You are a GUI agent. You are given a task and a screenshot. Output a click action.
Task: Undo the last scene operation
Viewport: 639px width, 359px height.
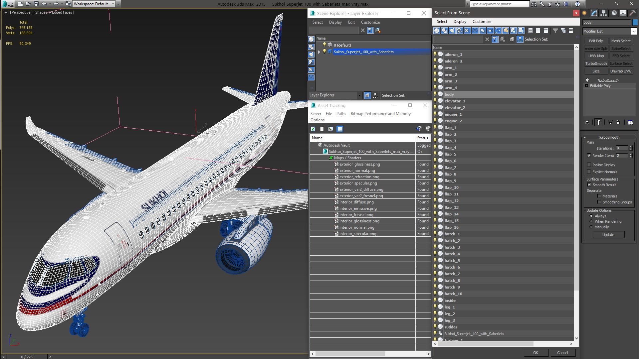click(x=44, y=4)
